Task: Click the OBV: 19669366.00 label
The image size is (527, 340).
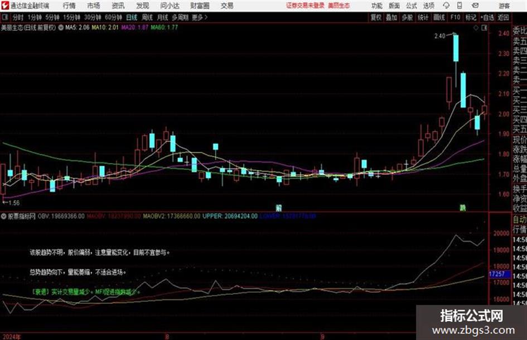Action: tap(61, 216)
